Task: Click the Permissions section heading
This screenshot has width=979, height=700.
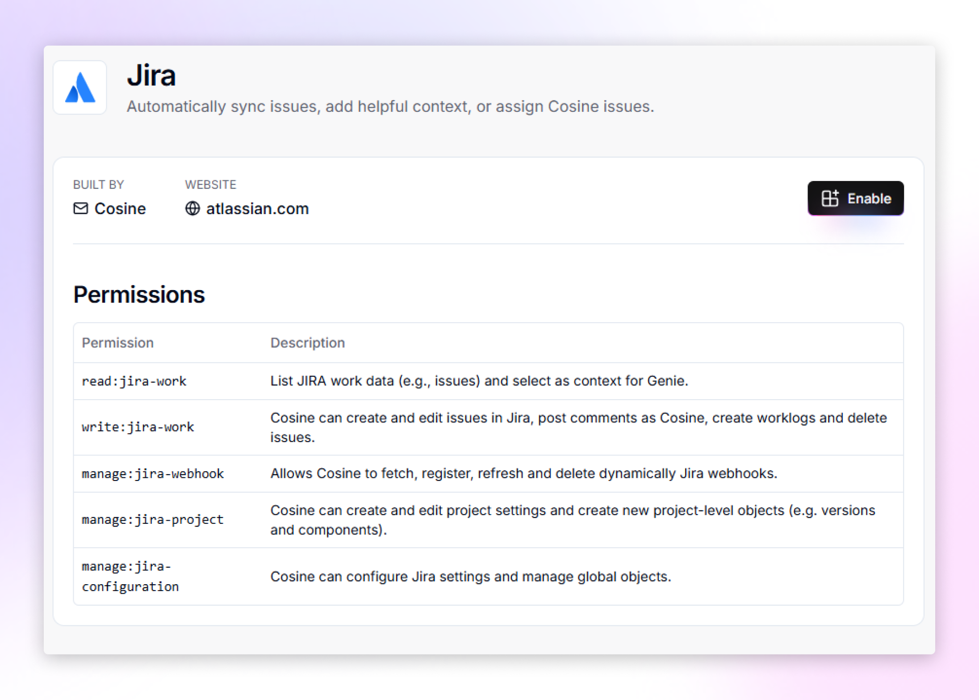Action: pyautogui.click(x=139, y=294)
